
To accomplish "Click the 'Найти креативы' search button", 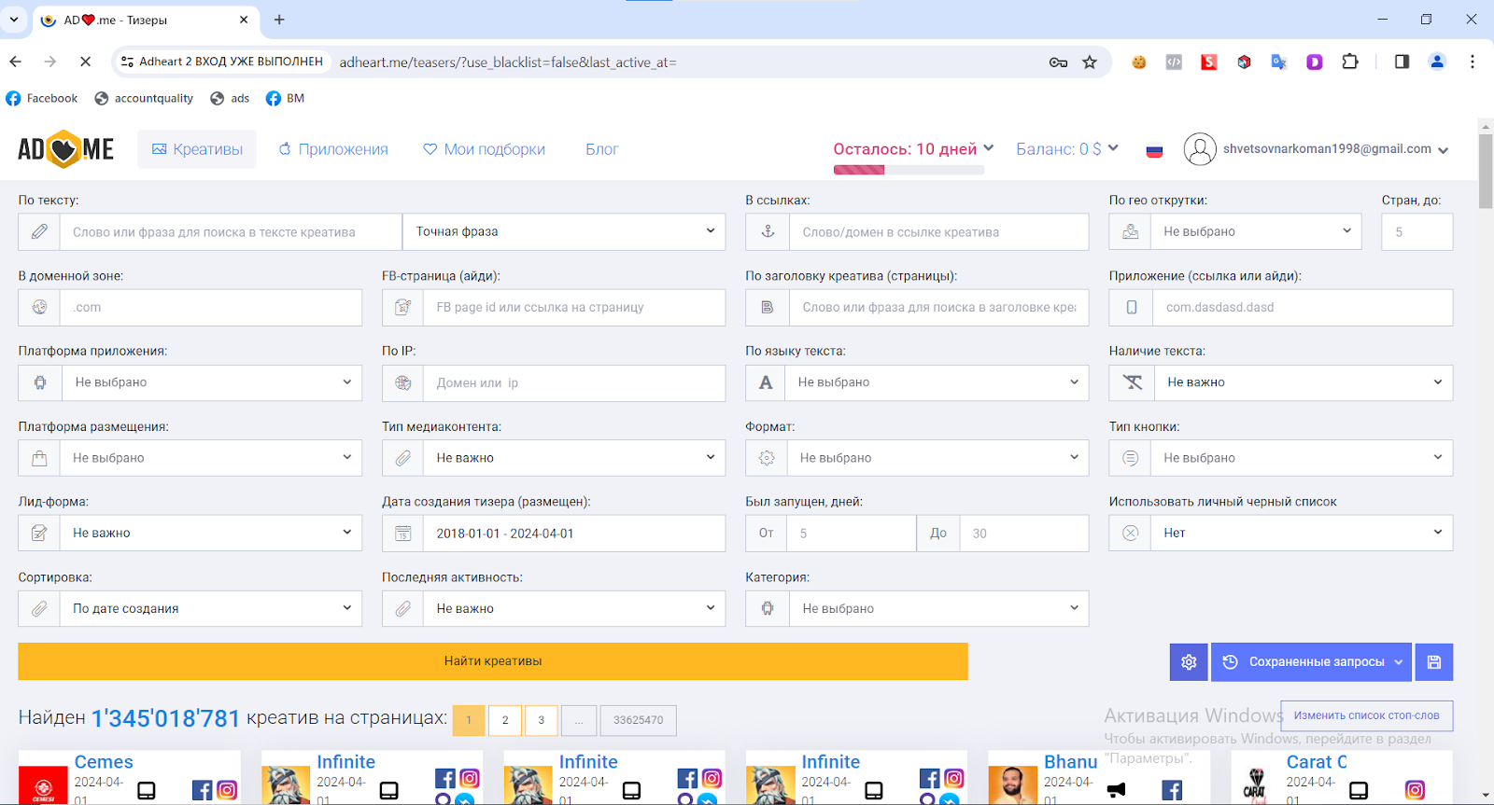I will 492,661.
